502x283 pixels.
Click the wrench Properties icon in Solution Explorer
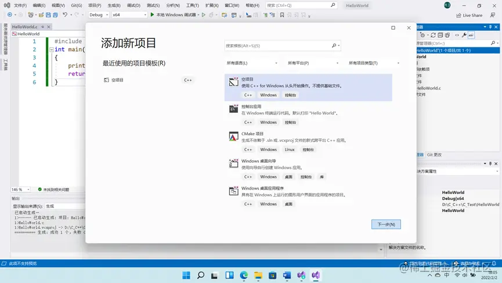464,35
